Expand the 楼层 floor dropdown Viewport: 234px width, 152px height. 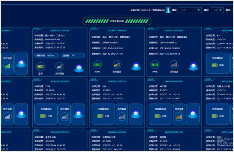coord(217,10)
